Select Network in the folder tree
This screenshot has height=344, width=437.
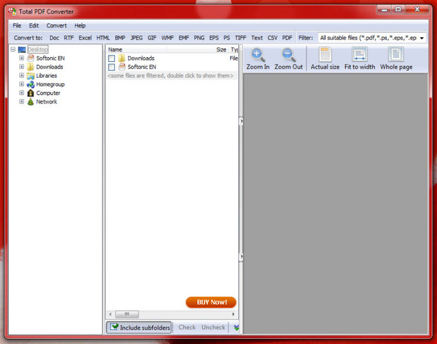(x=46, y=102)
